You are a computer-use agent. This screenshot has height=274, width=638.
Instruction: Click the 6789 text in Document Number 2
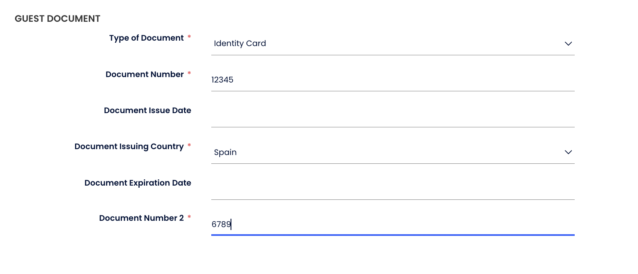pos(221,225)
